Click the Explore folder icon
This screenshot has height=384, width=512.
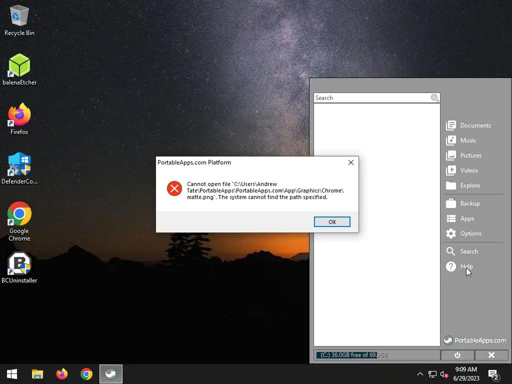click(451, 185)
